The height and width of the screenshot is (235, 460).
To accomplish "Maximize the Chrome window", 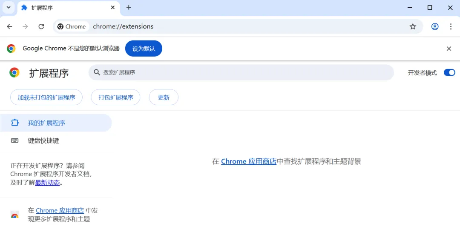I will pos(430,8).
